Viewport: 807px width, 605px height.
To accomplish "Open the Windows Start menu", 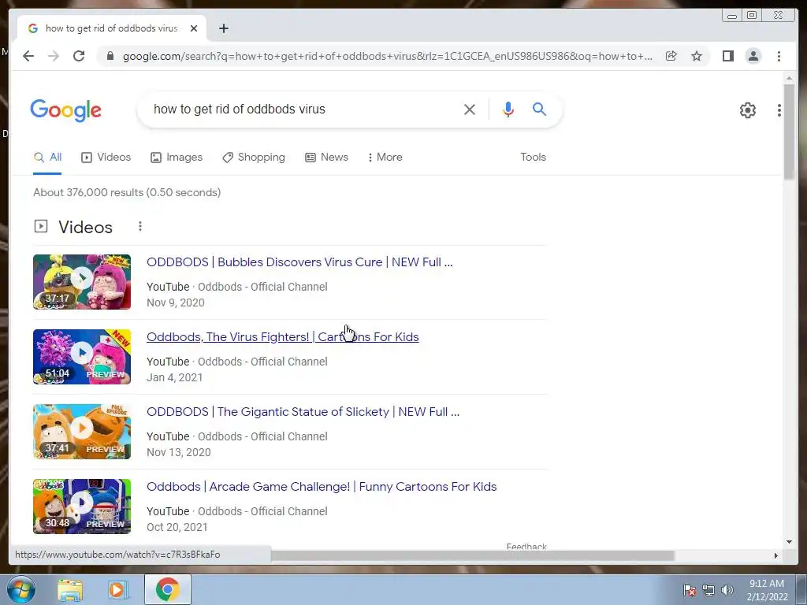I will coord(20,589).
